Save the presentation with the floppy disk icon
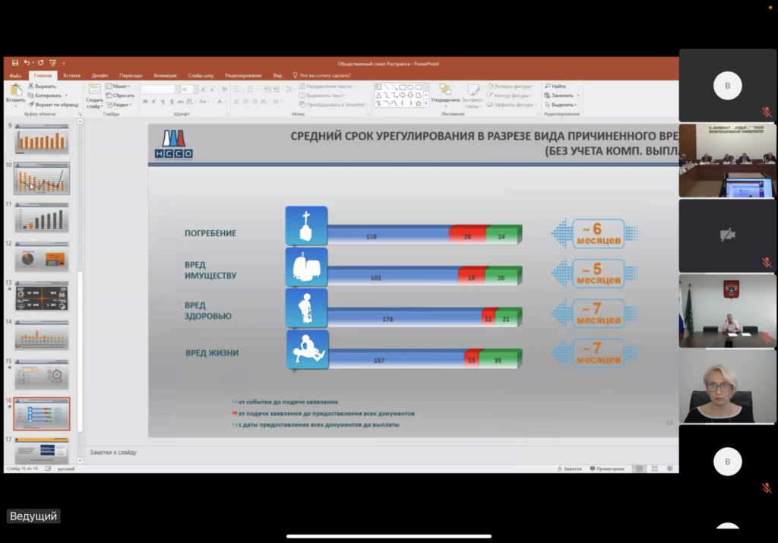The image size is (778, 543). tap(15, 63)
